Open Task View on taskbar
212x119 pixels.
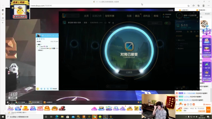click(51, 117)
